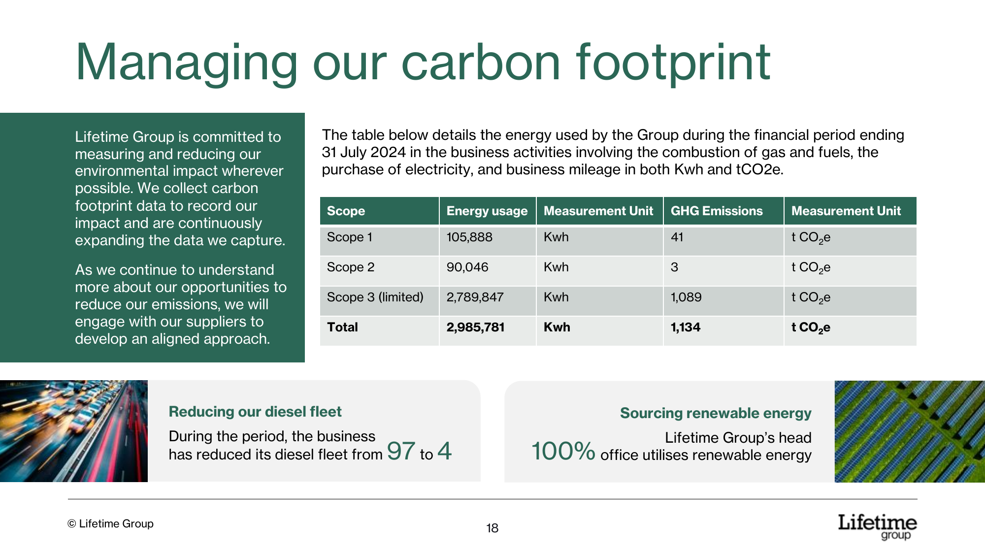Click the page number 18
985x554 pixels.
coord(492,528)
